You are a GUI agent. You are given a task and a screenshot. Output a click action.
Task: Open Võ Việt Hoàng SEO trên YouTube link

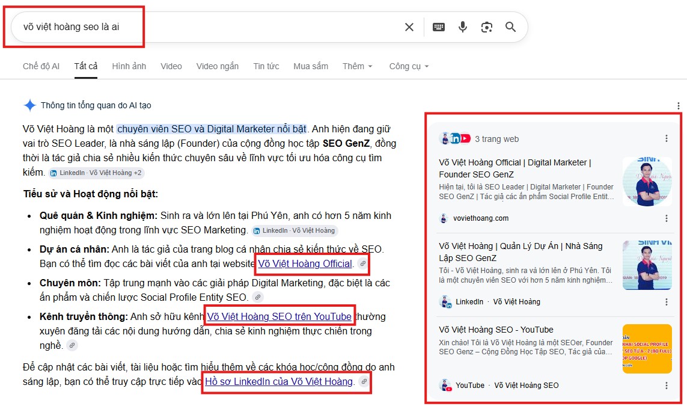pyautogui.click(x=279, y=316)
